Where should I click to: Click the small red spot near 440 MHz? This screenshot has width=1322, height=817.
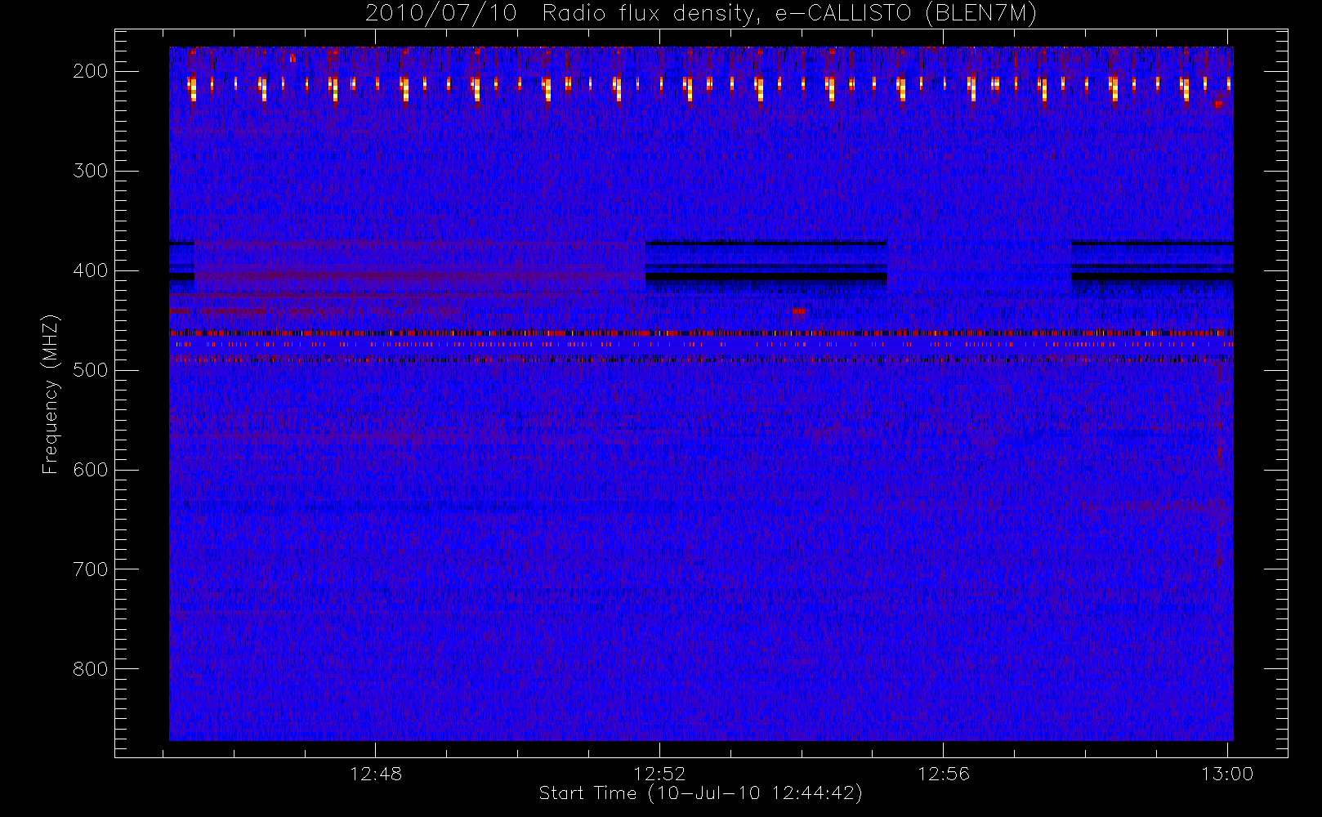(798, 310)
